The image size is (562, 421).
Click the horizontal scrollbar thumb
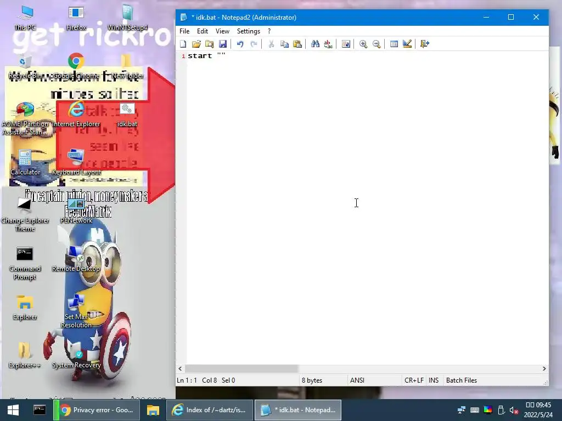241,368
